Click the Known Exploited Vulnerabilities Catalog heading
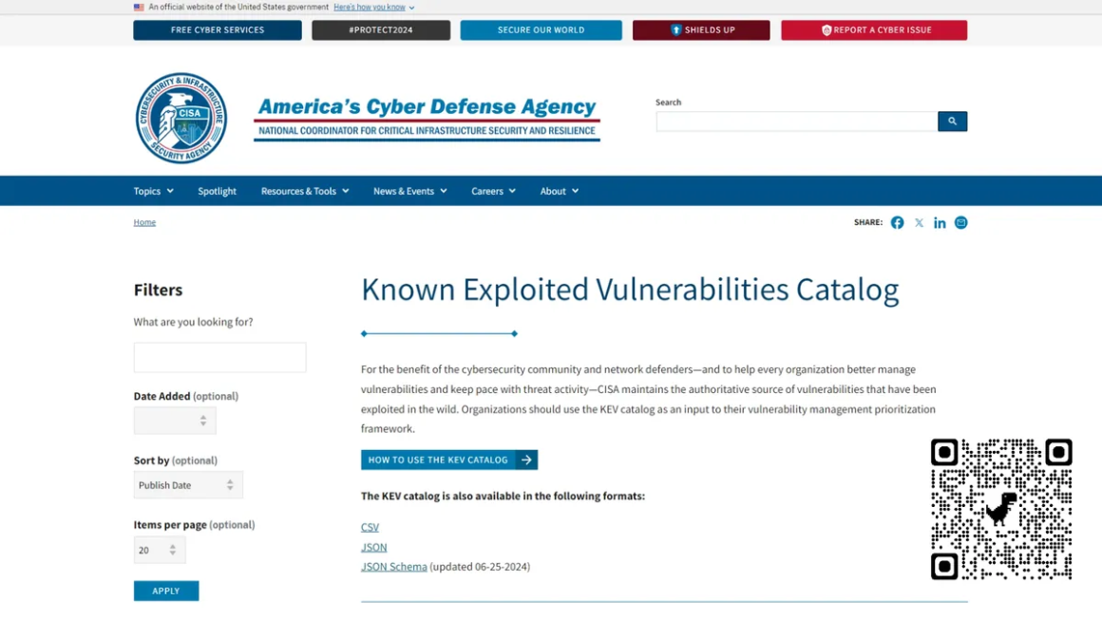The height and width of the screenshot is (619, 1102). 630,290
